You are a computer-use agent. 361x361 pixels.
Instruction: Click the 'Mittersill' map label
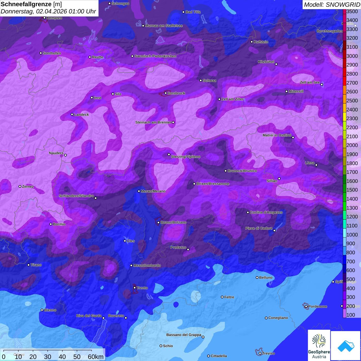[x=296, y=91]
